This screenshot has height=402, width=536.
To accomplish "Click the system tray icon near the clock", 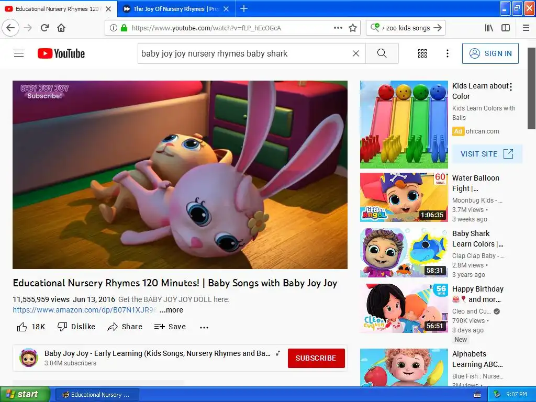I will click(x=497, y=394).
